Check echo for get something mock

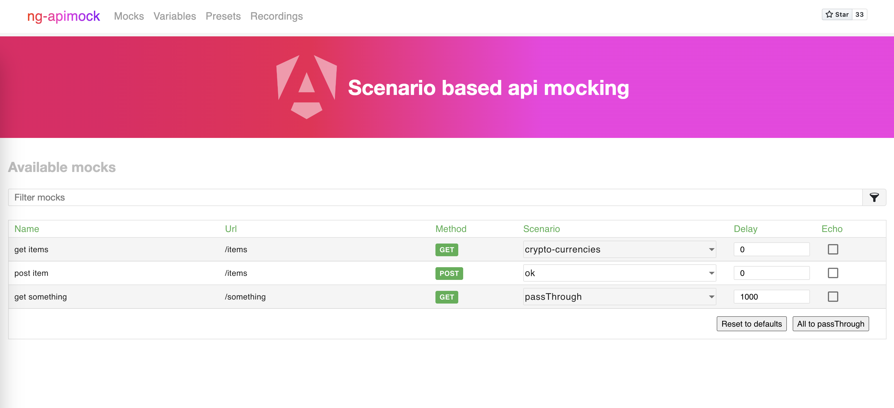click(x=832, y=296)
